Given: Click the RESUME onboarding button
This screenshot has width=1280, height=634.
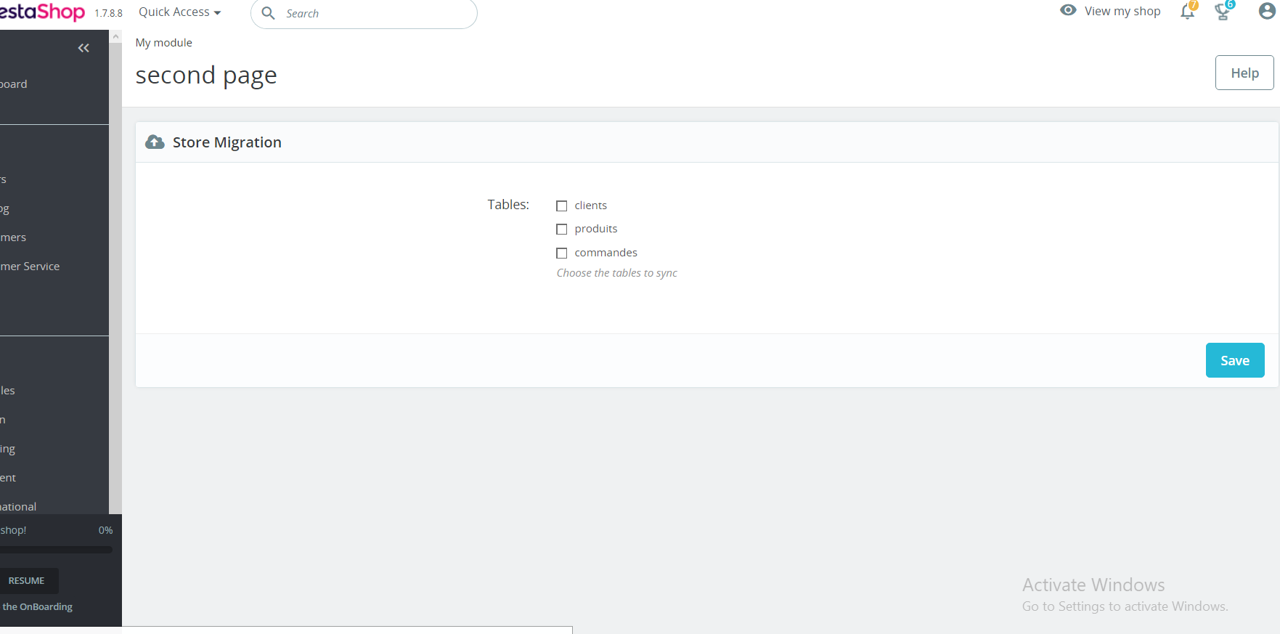Looking at the screenshot, I should tap(27, 581).
